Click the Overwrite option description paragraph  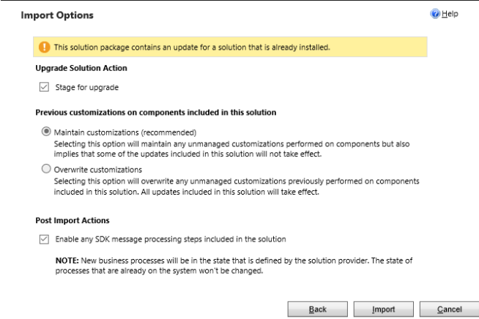[237, 187]
